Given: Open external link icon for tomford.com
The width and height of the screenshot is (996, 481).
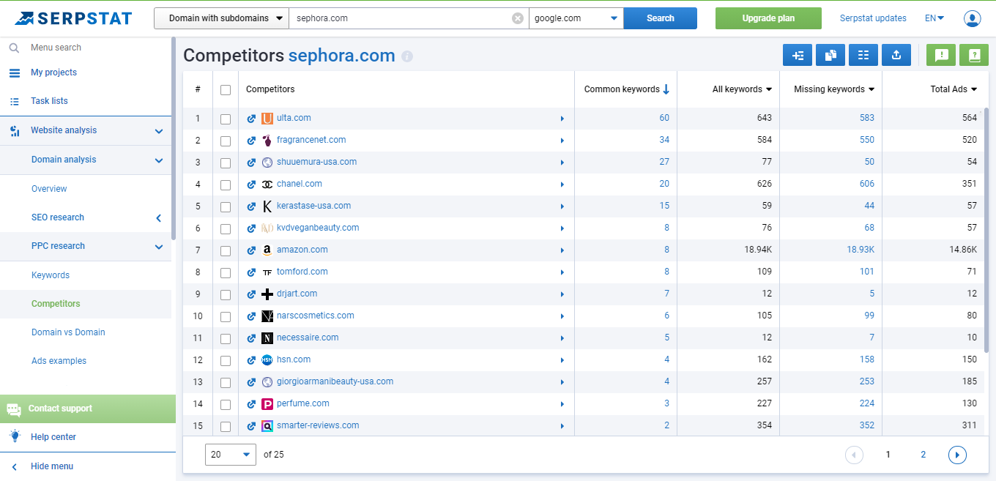Looking at the screenshot, I should [x=251, y=272].
